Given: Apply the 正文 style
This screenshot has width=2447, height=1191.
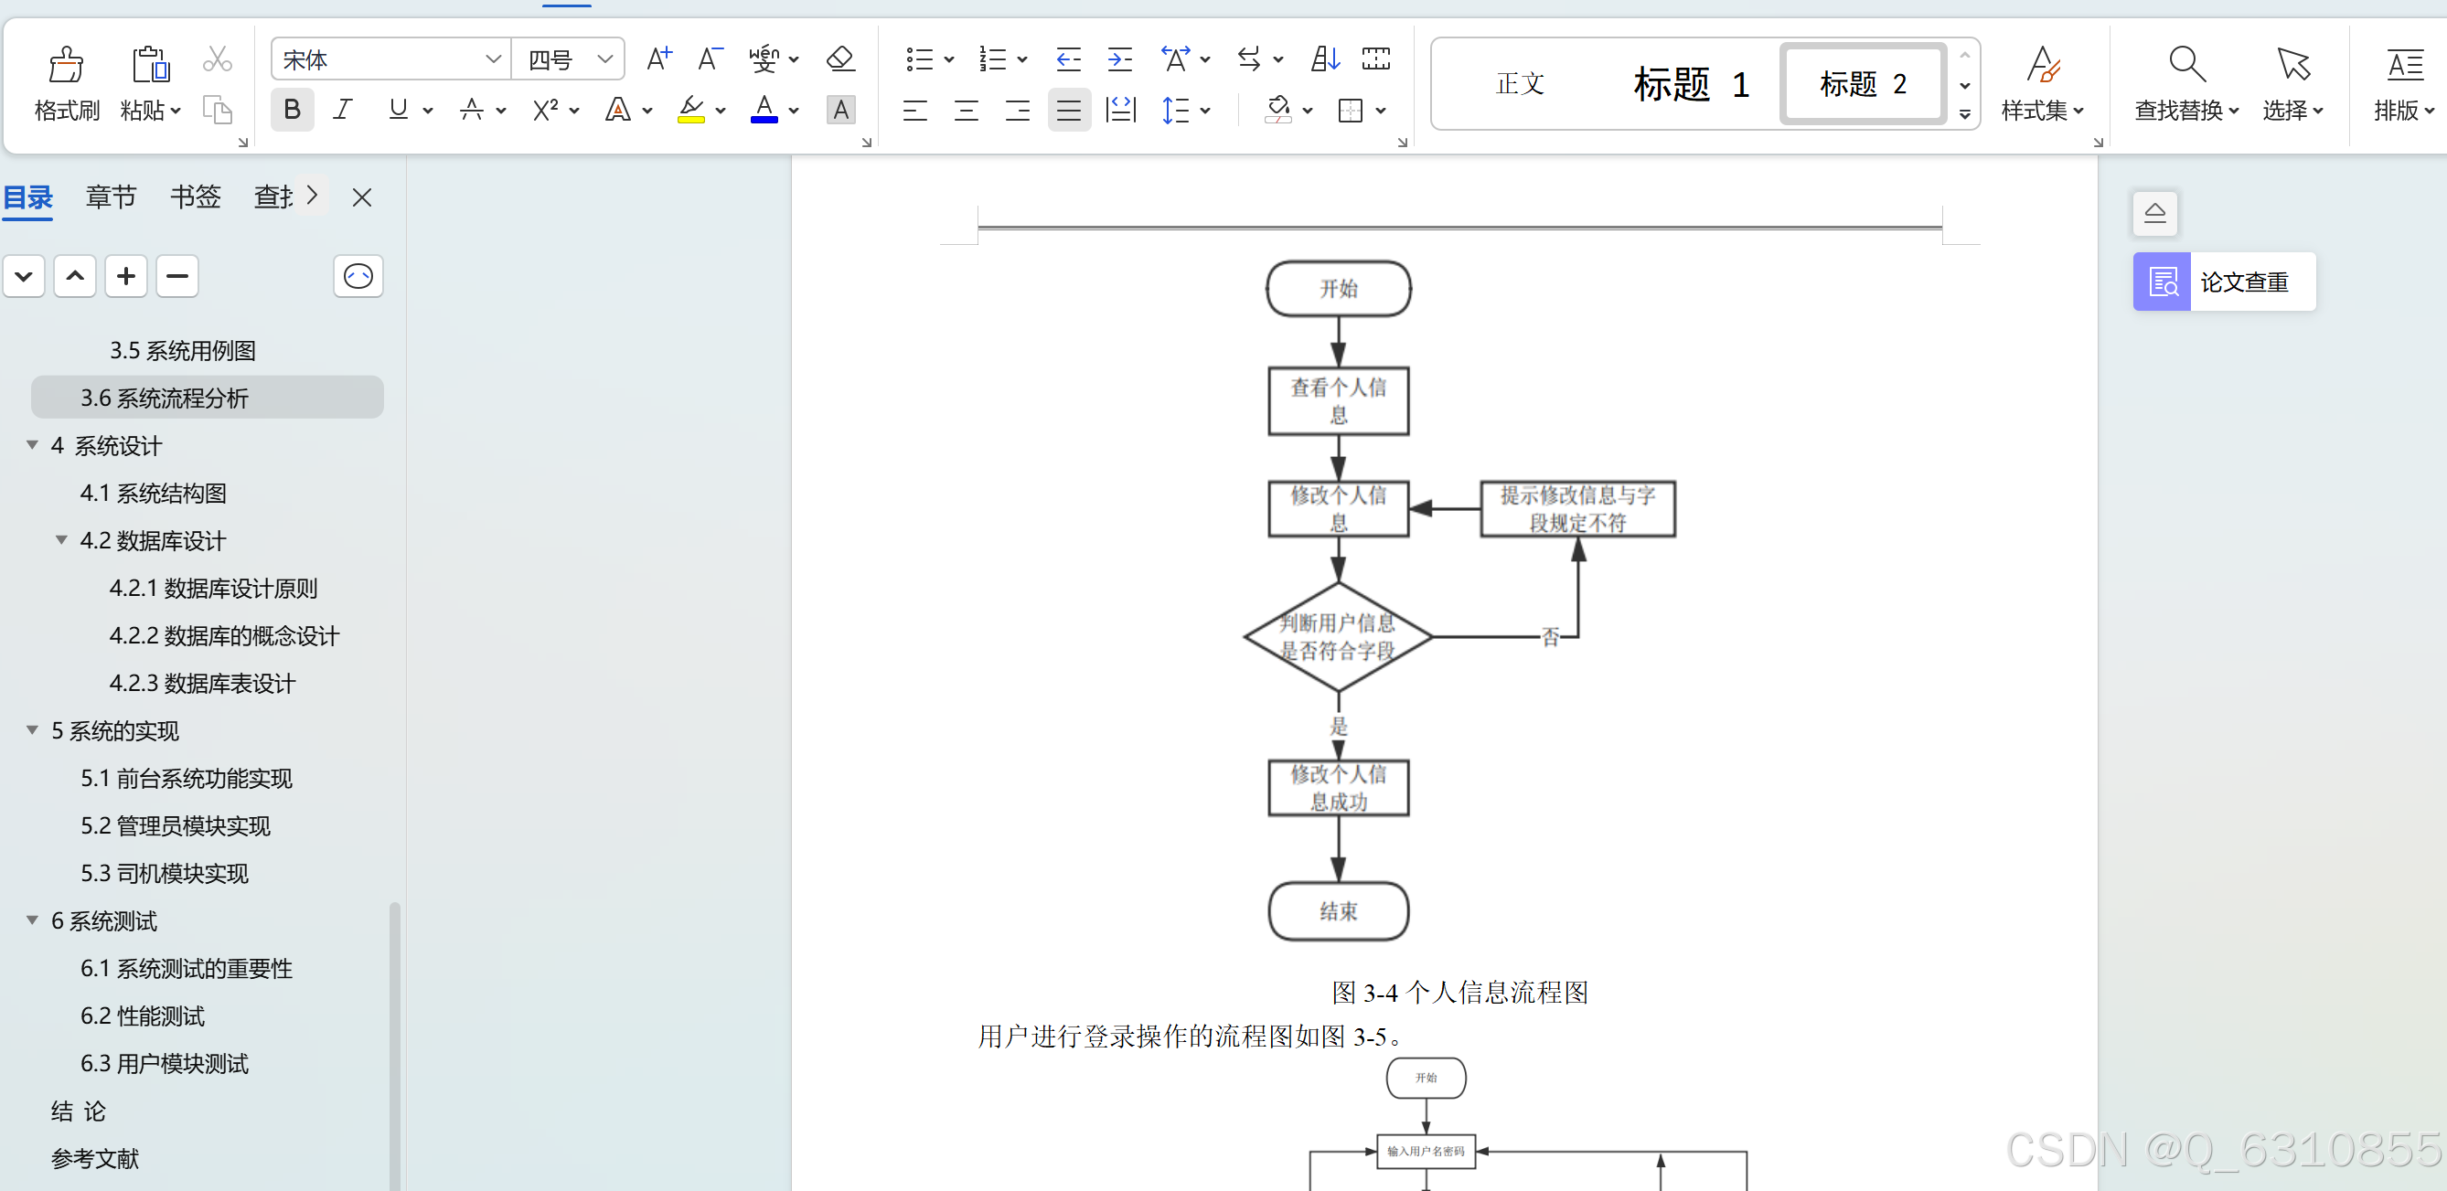Looking at the screenshot, I should tap(1520, 83).
